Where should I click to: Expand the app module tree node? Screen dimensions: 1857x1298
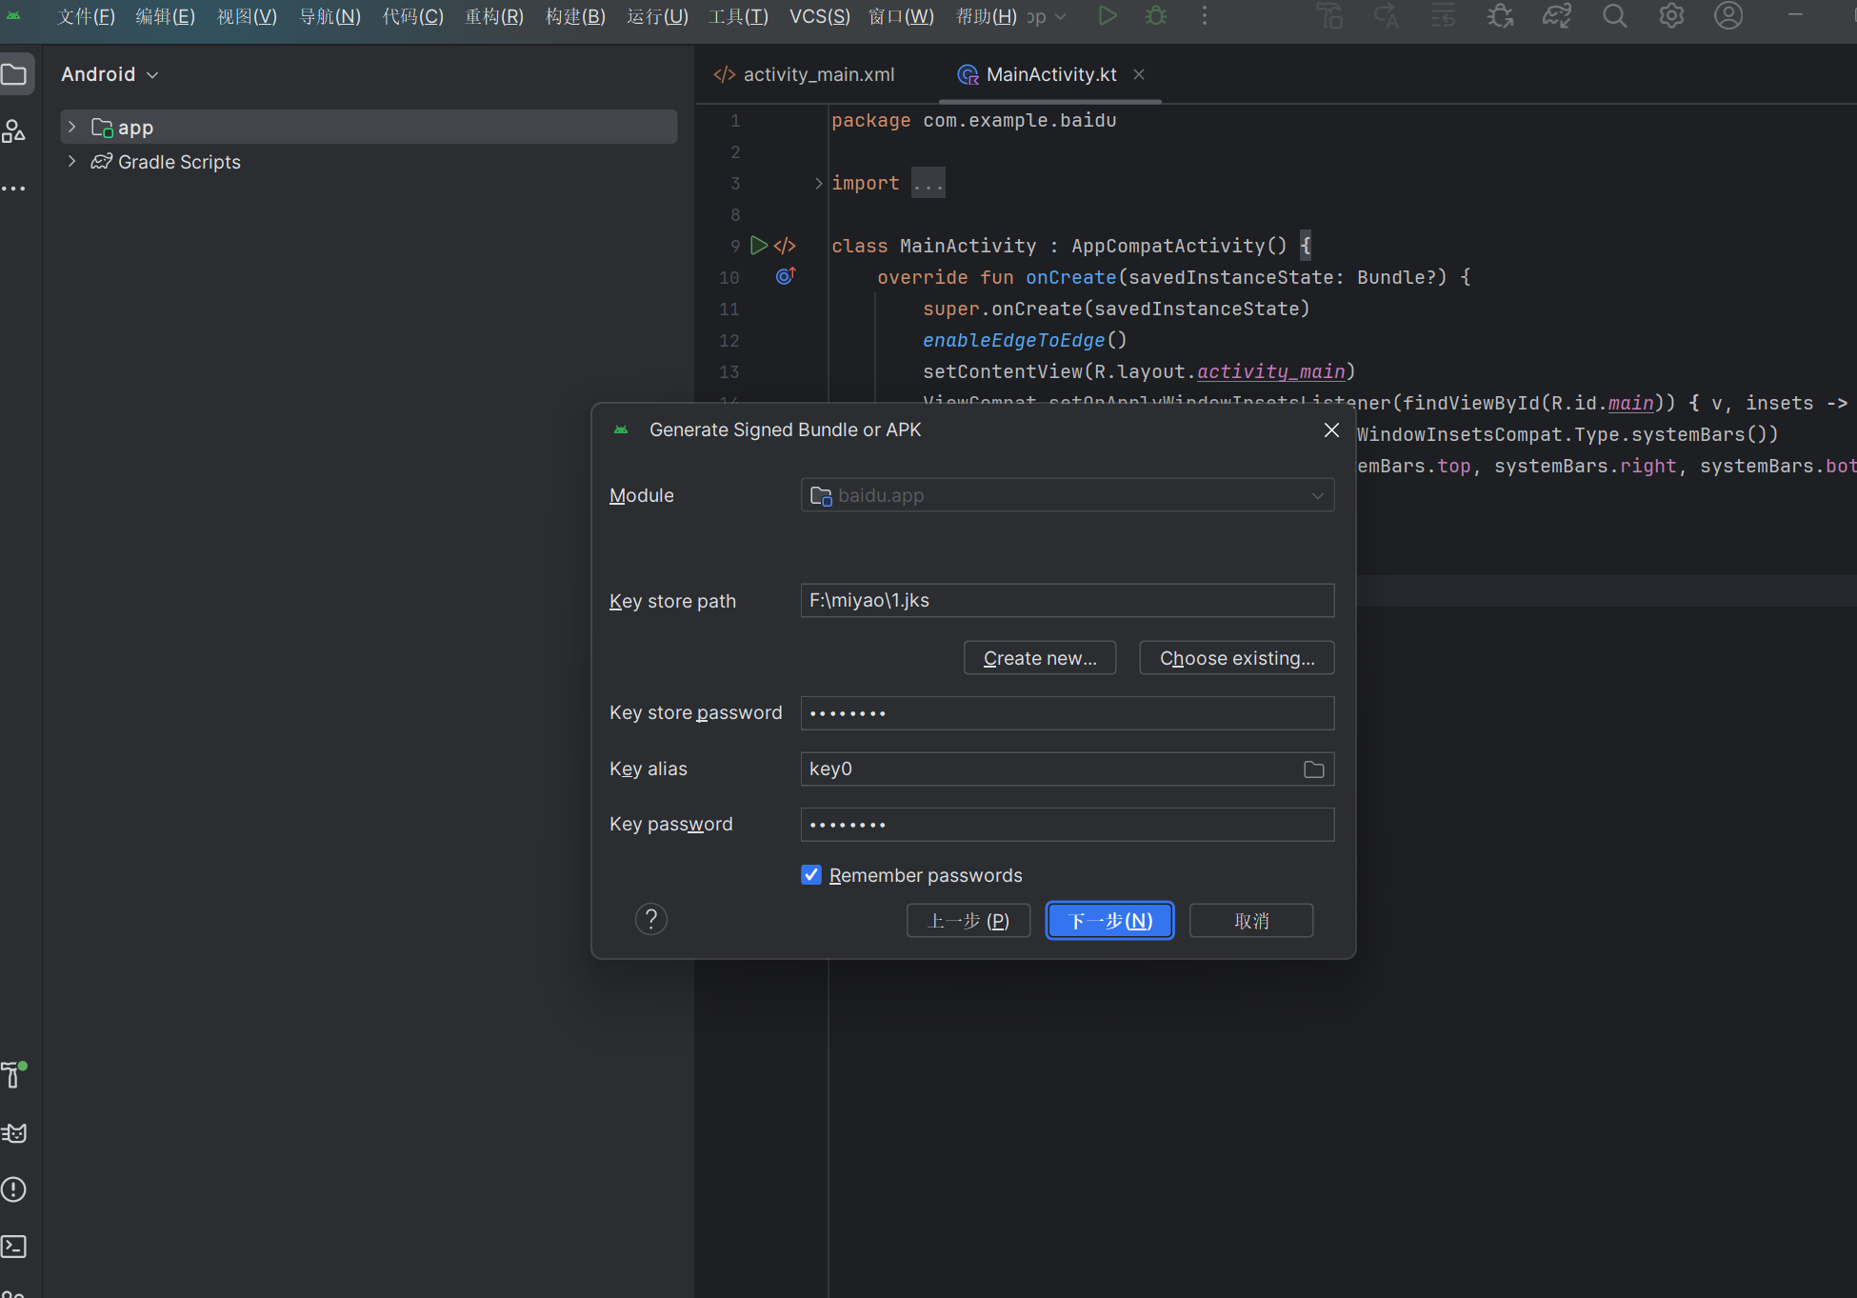pos(71,127)
